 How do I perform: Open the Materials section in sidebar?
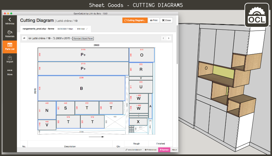click(10, 34)
